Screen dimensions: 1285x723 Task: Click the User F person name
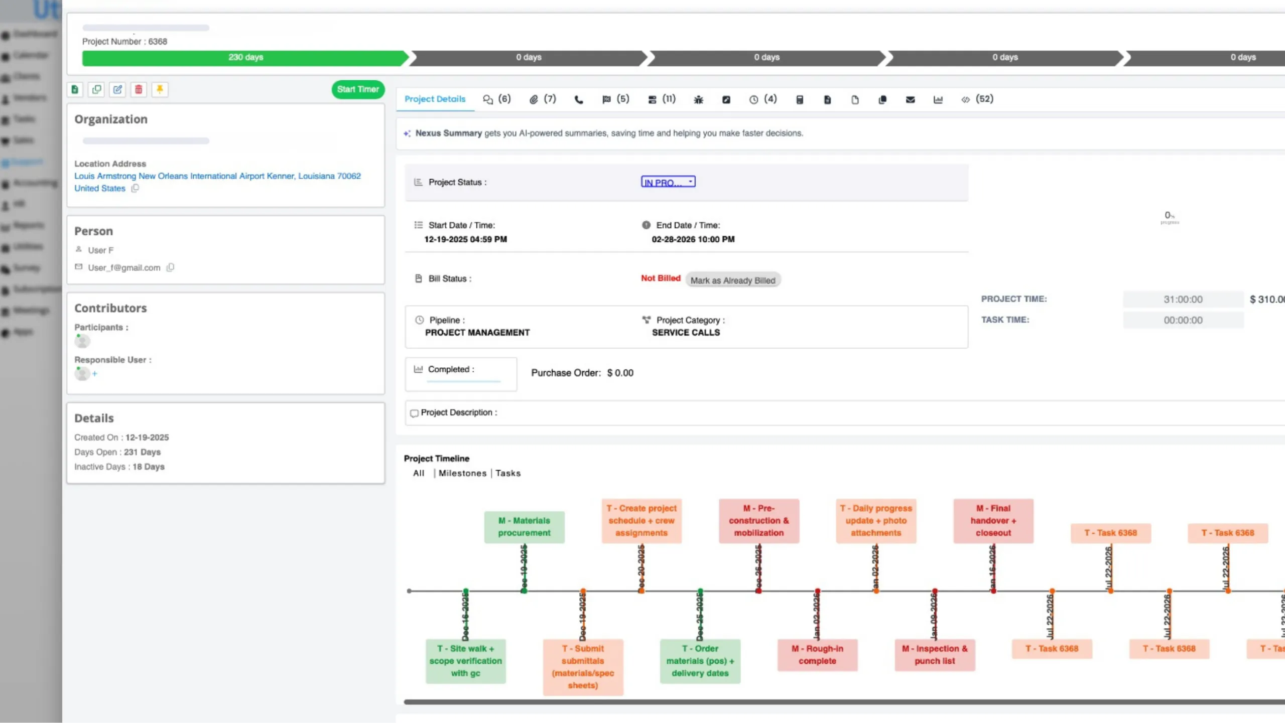click(x=100, y=250)
